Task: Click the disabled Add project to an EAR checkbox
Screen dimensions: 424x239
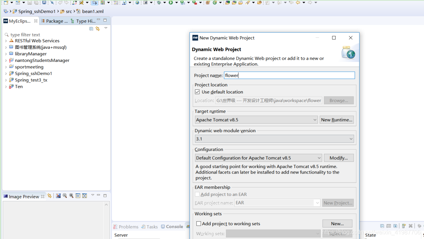Action: click(x=198, y=194)
